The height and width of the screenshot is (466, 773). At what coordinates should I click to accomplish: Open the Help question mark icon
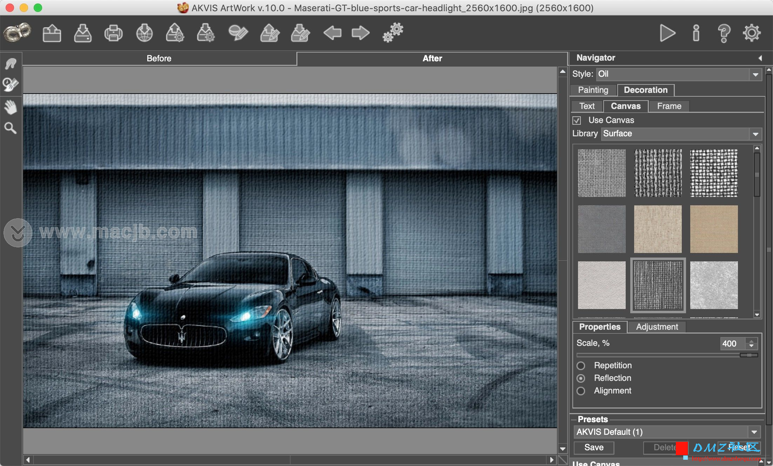[724, 33]
